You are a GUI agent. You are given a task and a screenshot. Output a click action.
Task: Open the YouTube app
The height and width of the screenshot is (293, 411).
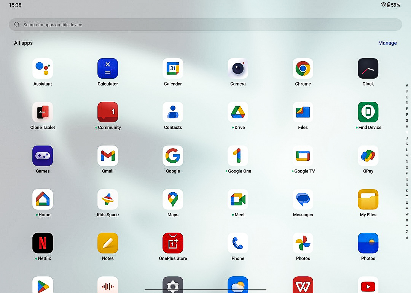(x=368, y=285)
